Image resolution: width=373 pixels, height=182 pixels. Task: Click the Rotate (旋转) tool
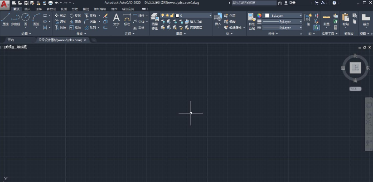(x=75, y=15)
